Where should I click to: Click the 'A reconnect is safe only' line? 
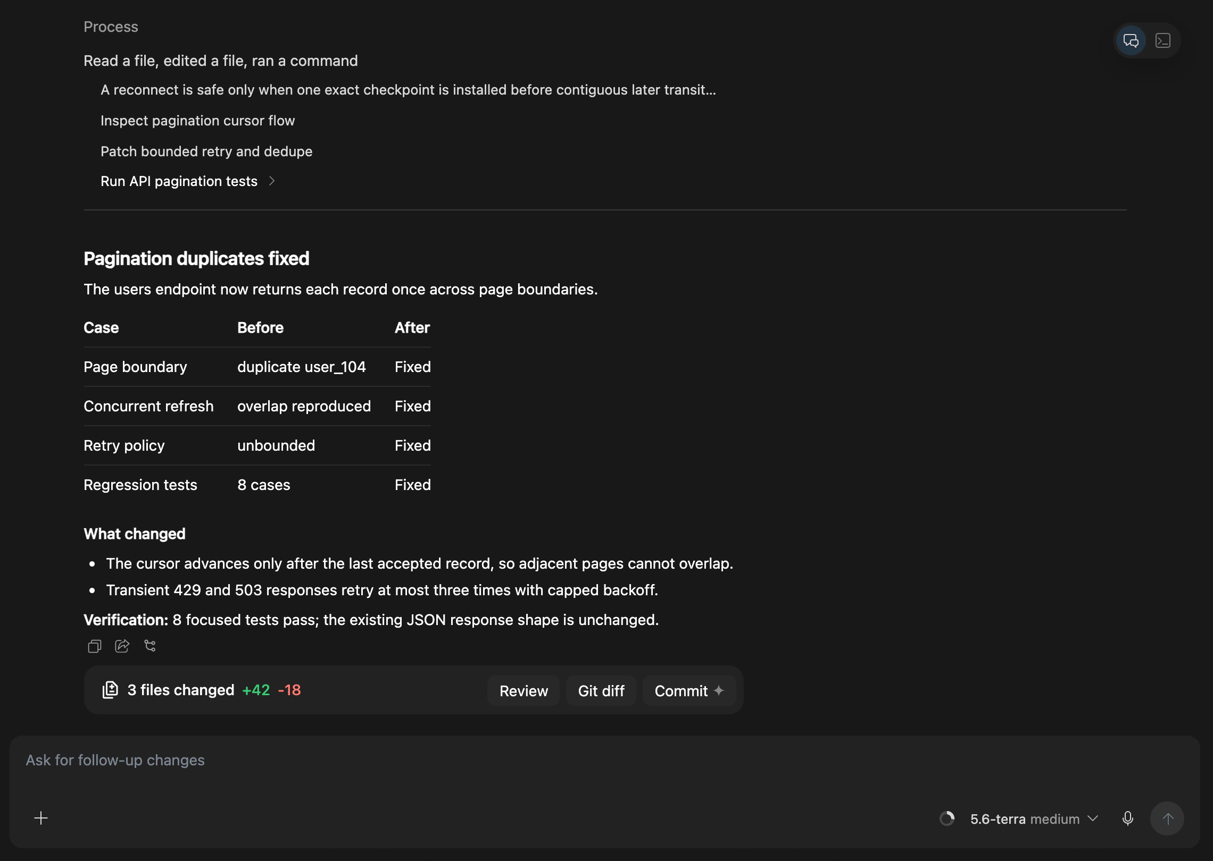coord(408,90)
